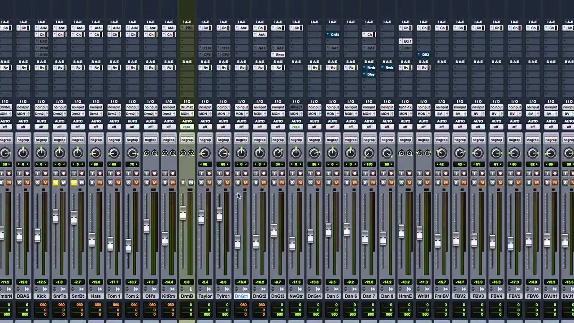Click the read automation button on DrmB
Viewport: 574px width, 323px height.
(187, 127)
